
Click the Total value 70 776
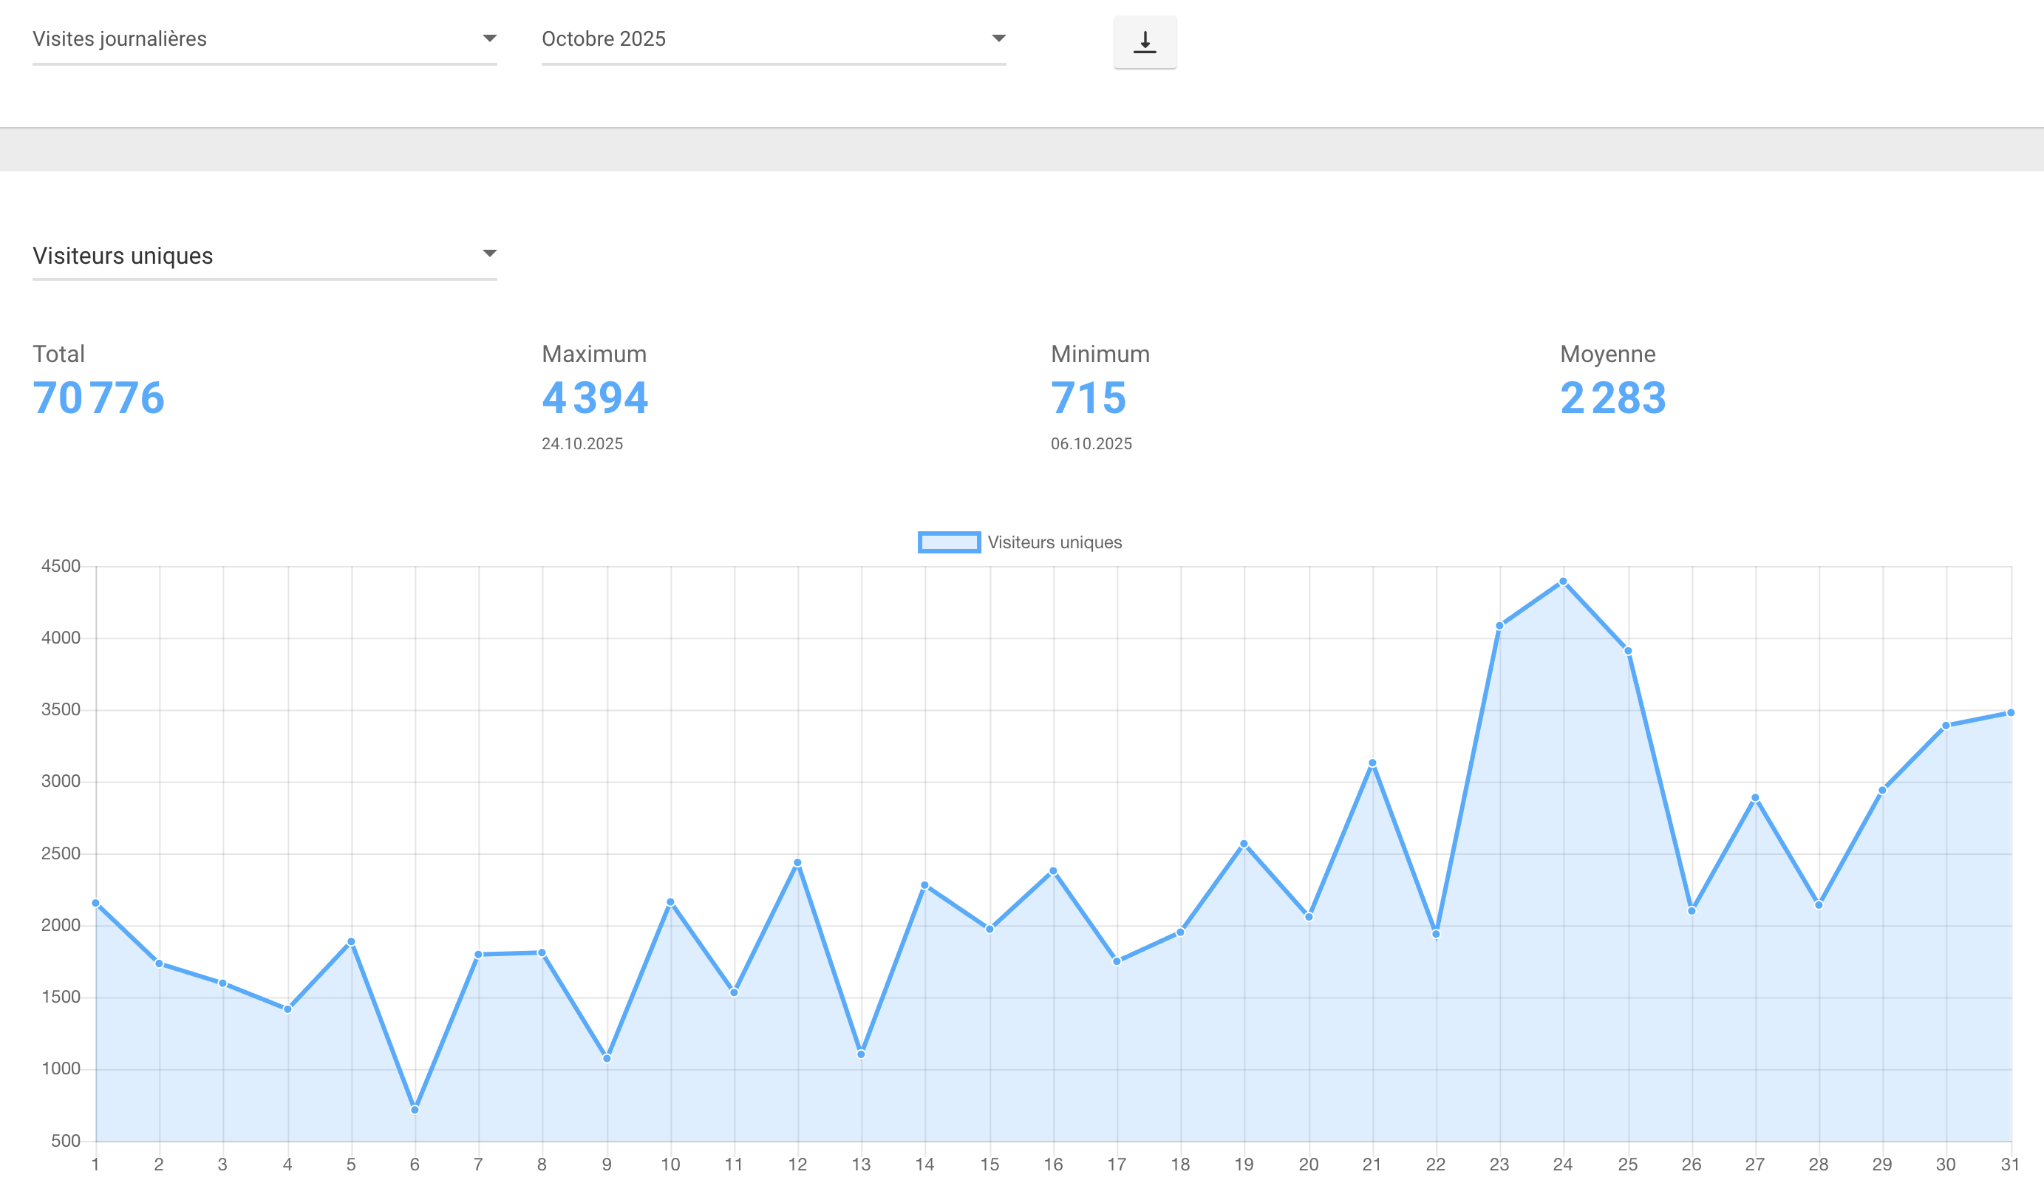pos(99,398)
